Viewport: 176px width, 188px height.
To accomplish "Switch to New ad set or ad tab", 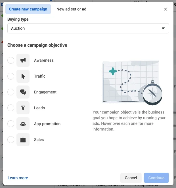I will (72, 9).
